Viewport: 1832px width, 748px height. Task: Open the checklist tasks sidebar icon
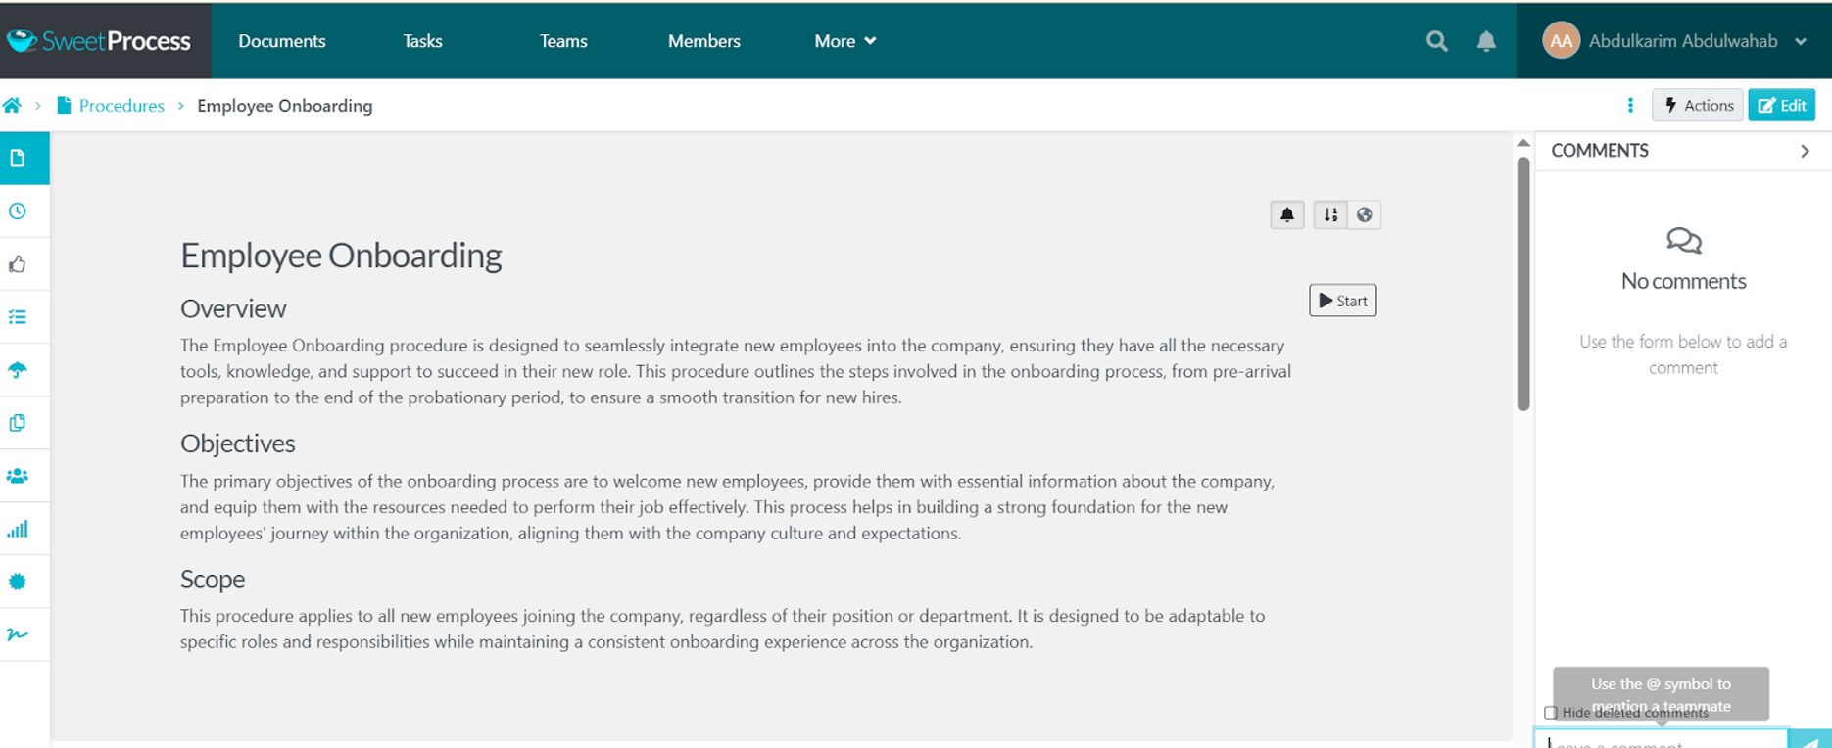18,317
